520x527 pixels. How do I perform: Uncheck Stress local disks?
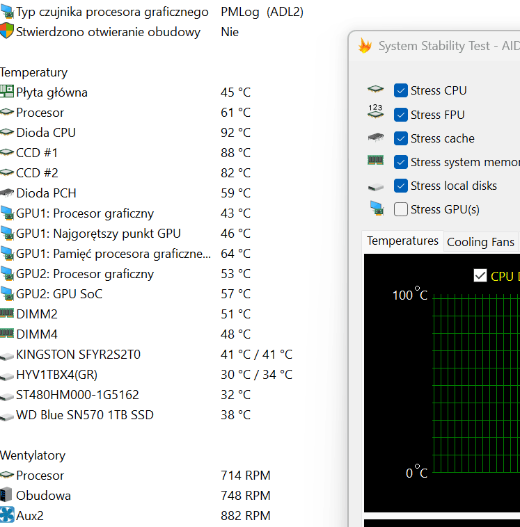[401, 186]
